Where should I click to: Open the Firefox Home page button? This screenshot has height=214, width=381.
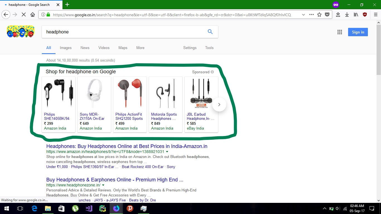(33, 14)
